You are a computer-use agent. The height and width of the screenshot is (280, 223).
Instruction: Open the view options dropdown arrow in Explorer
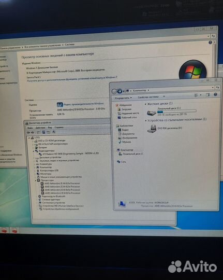tap(201, 95)
